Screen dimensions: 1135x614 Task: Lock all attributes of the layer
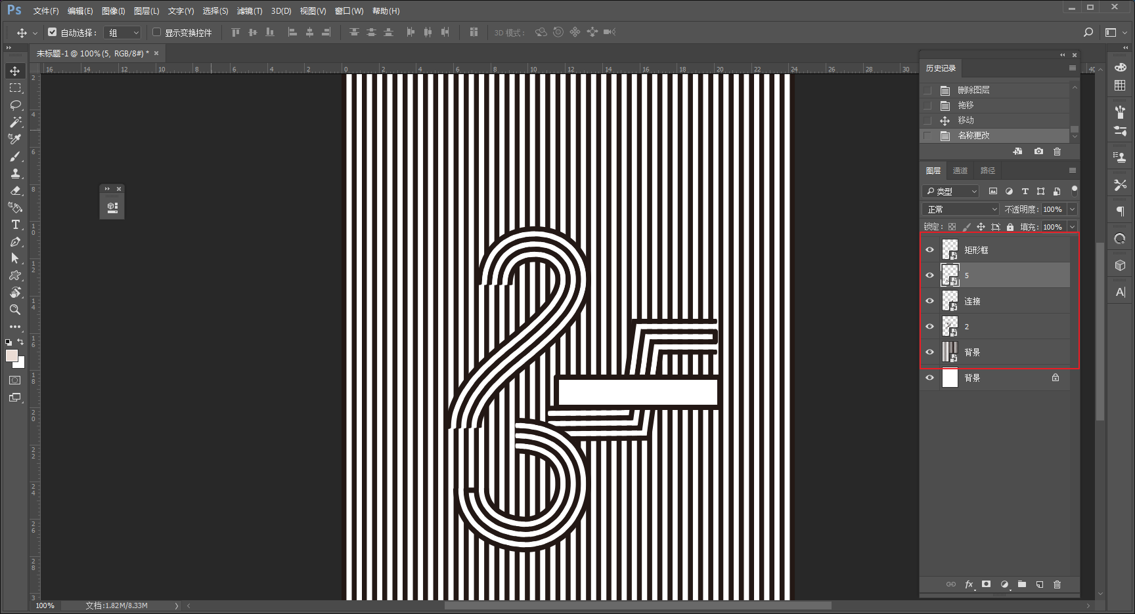(1010, 227)
